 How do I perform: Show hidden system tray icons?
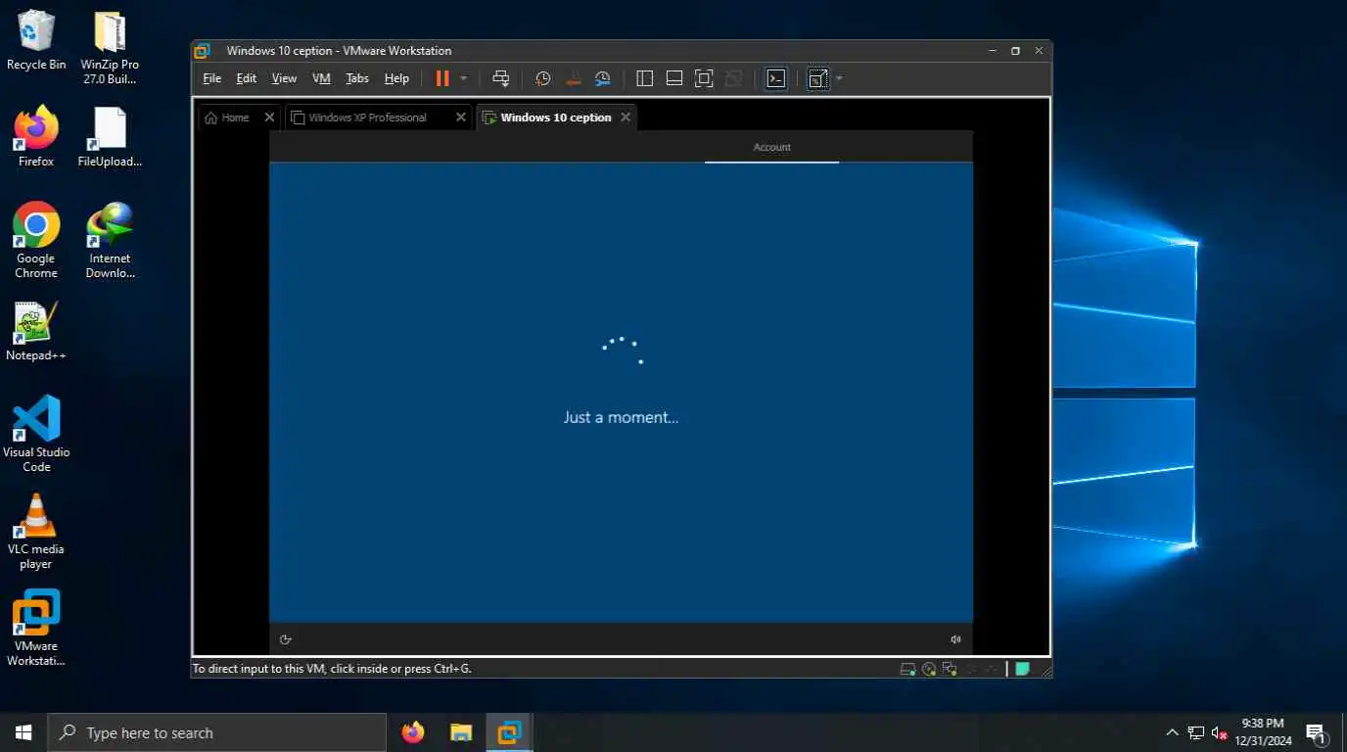pos(1172,732)
